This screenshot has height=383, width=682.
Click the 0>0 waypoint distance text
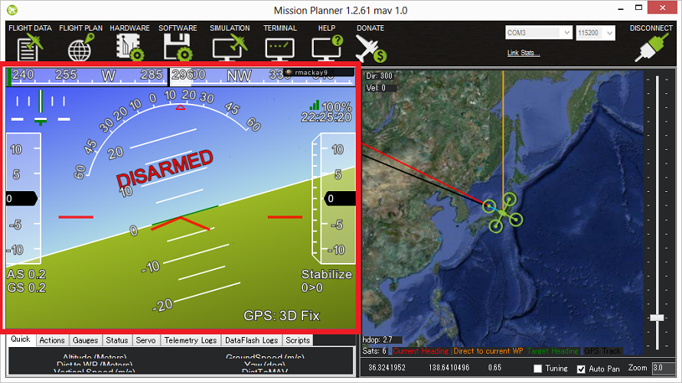pyautogui.click(x=312, y=287)
